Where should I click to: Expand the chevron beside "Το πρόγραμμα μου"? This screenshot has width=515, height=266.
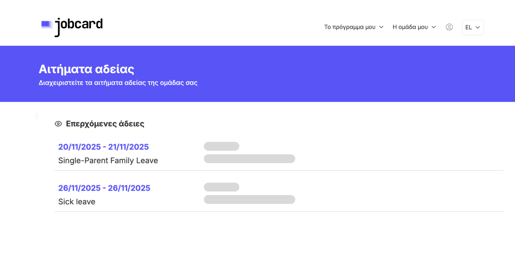click(381, 27)
